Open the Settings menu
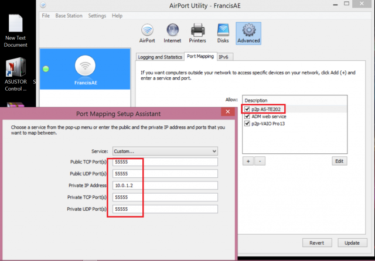 [97, 16]
